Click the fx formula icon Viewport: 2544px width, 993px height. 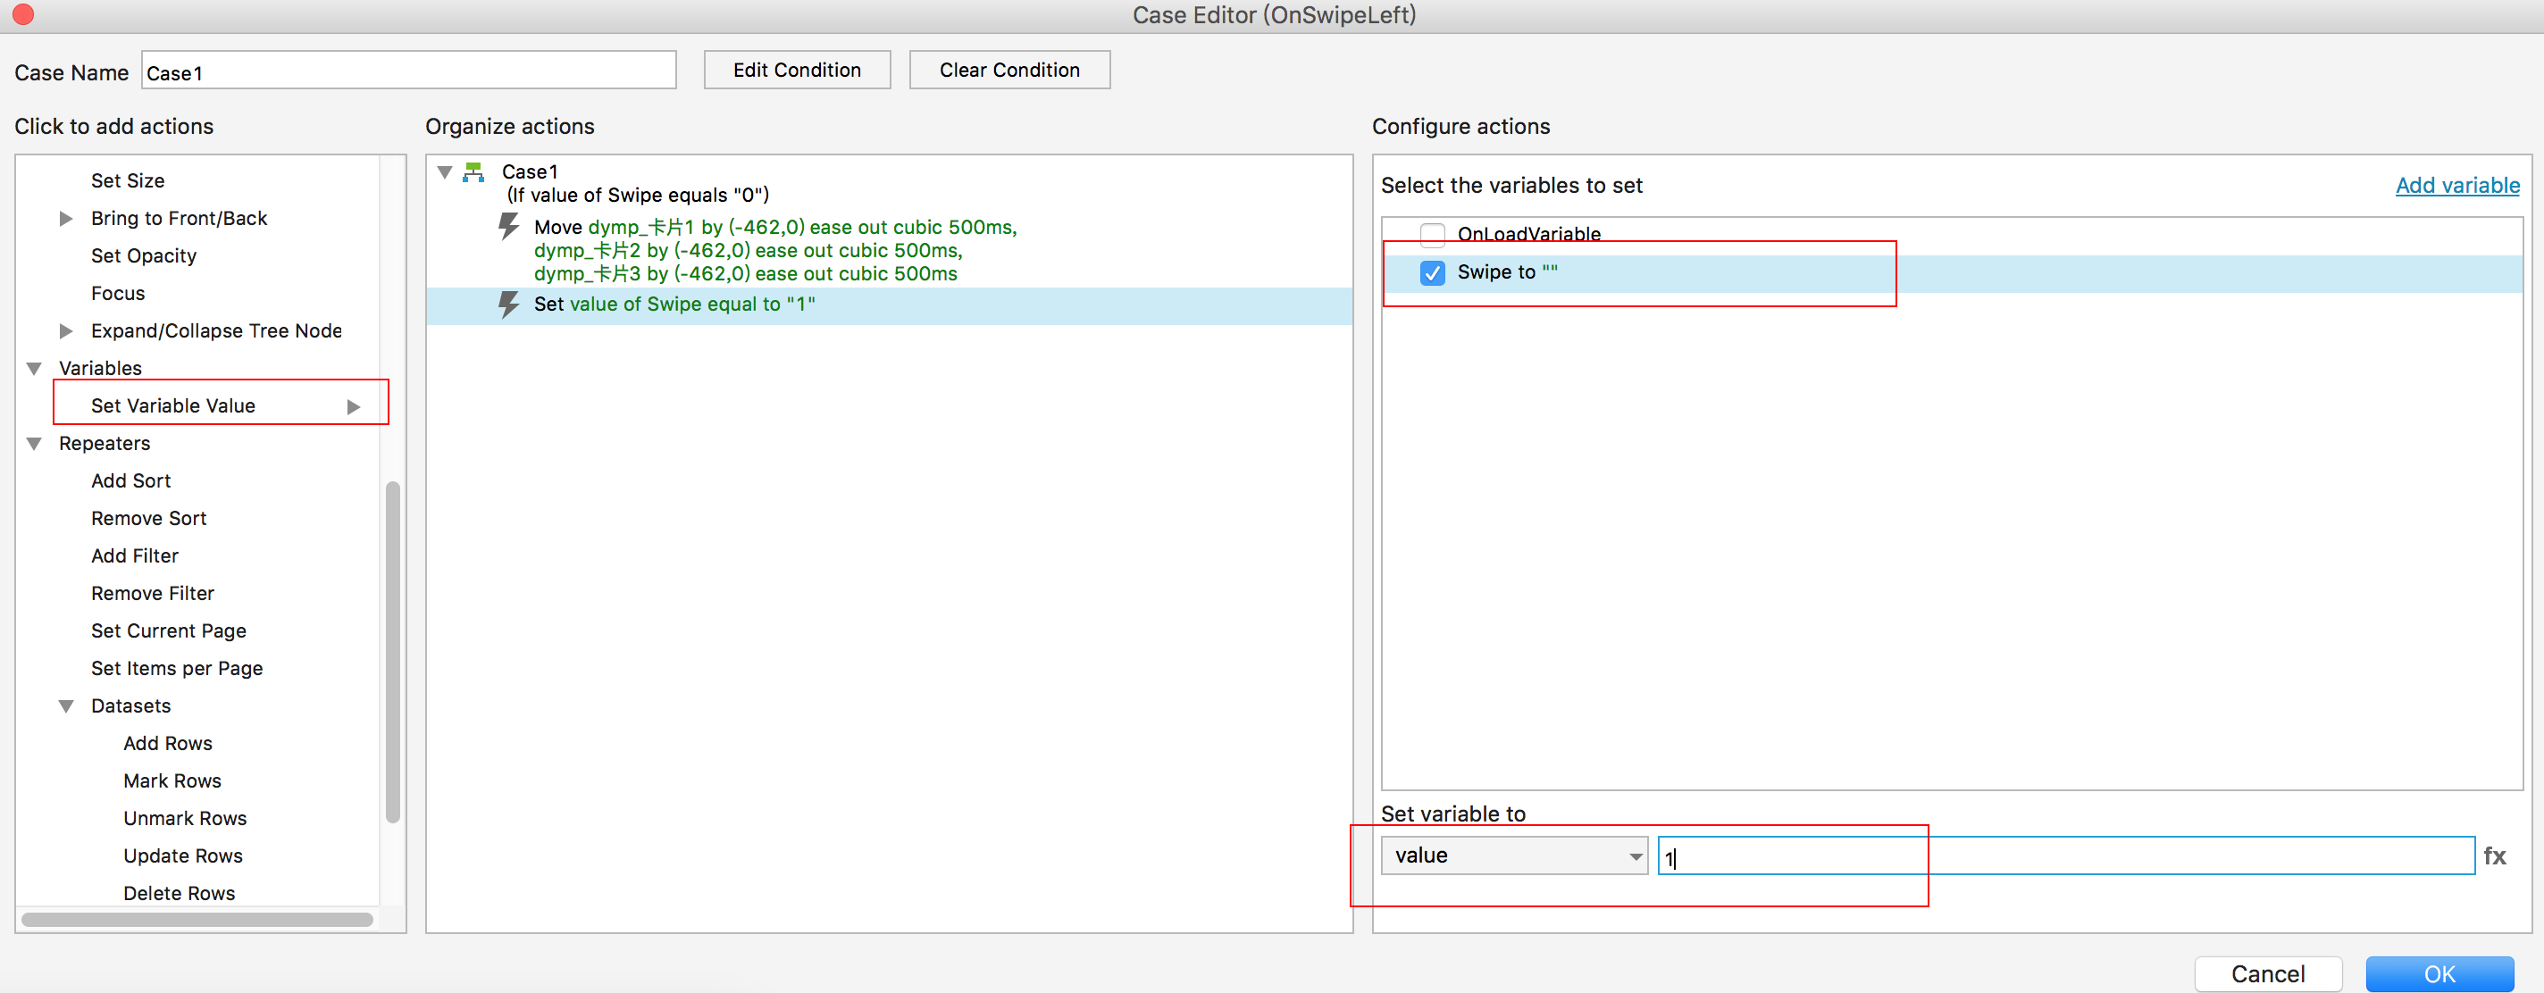pyautogui.click(x=2495, y=855)
